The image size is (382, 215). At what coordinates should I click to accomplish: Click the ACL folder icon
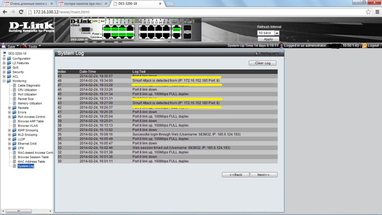[9, 76]
